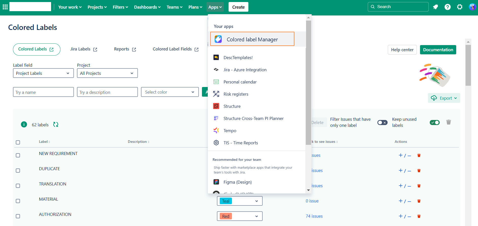Open the app switcher grid icon
Viewport: 478px width, 226px height.
(x=5, y=7)
